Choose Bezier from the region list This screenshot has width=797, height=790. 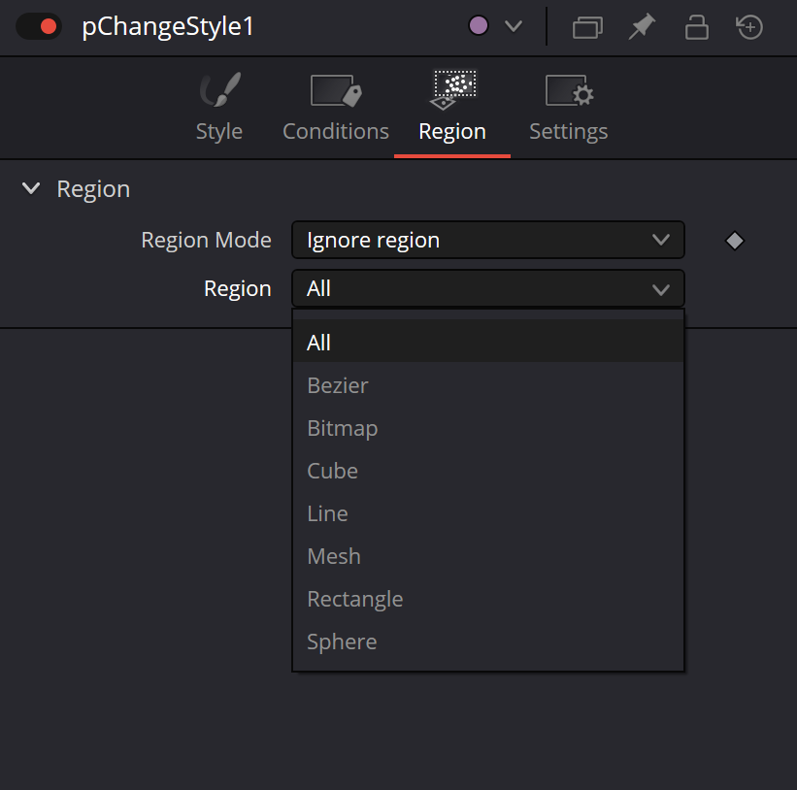pos(488,385)
